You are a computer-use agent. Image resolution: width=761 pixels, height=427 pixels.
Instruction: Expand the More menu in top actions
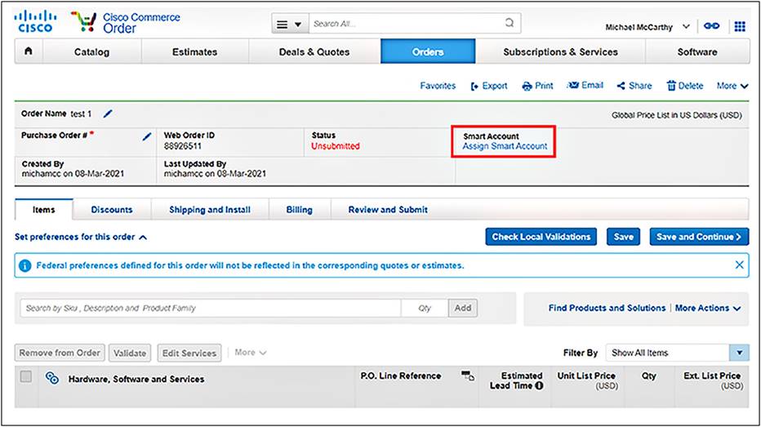coord(732,86)
